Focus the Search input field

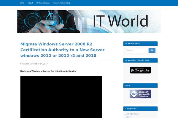137,50
